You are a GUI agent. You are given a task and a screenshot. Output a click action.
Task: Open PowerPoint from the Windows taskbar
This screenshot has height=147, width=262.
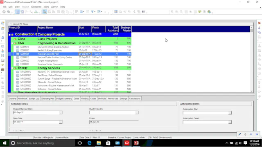click(136, 143)
